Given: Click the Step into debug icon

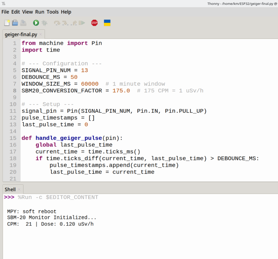Looking at the screenshot, I should pyautogui.click(x=65, y=23).
